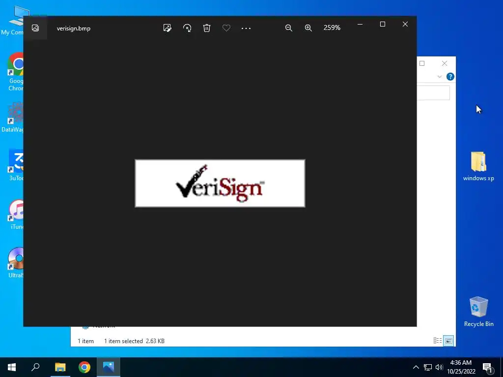This screenshot has height=377, width=503.
Task: Open the clock showing 4:36 AM
Action: pos(461,367)
